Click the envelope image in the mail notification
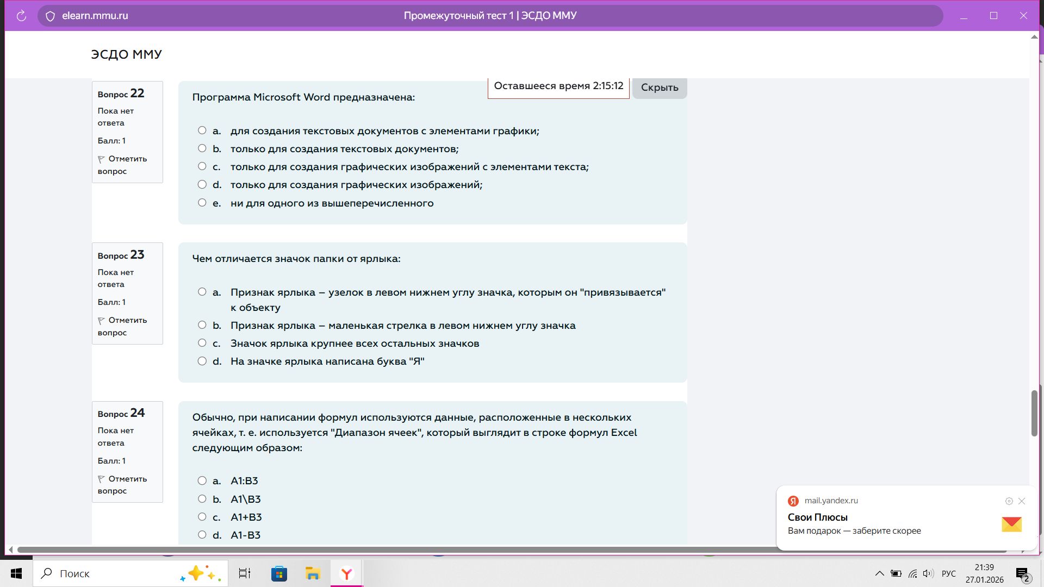Screen dimensions: 1044x587 coord(1011,524)
